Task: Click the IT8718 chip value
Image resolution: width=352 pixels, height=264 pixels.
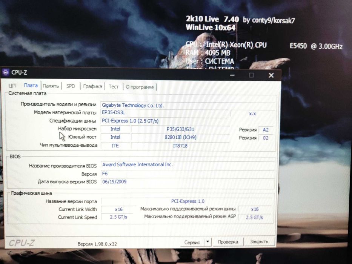Action: point(180,146)
